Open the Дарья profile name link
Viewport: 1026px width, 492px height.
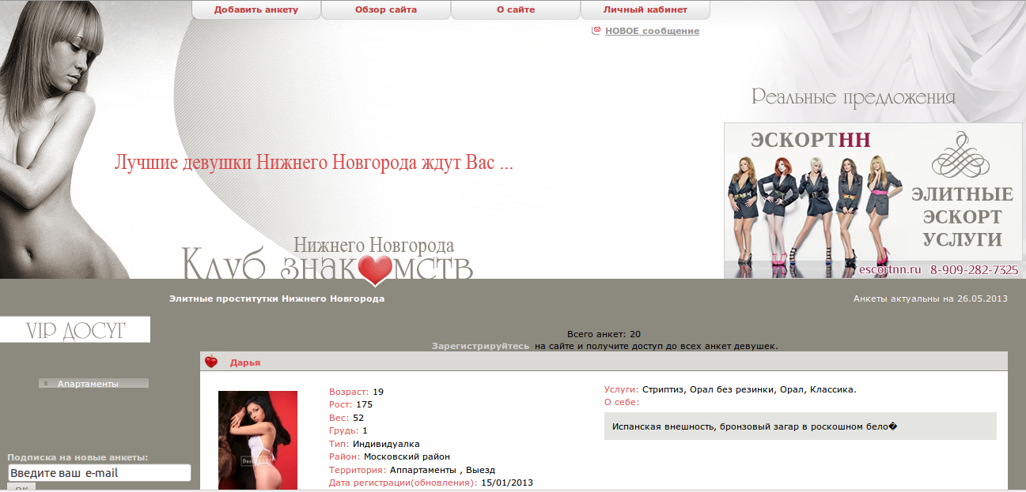245,362
